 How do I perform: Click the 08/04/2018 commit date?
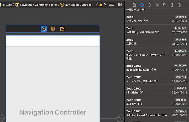[x=179, y=92]
